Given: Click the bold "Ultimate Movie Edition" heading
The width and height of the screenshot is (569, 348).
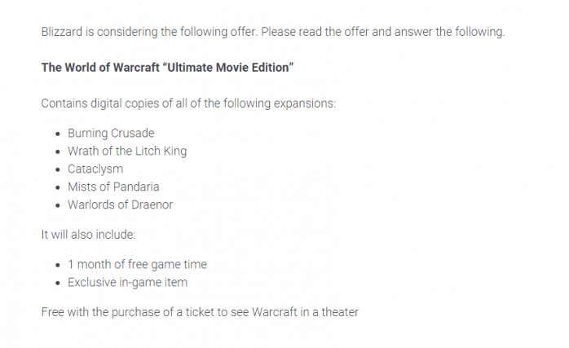Looking at the screenshot, I should 167,68.
